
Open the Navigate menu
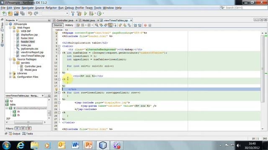tap(28, 8)
